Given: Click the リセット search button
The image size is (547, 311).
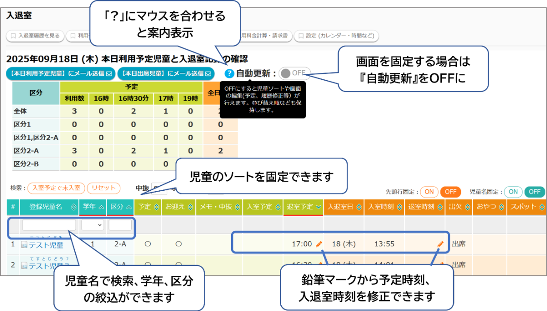Looking at the screenshot, I should [x=103, y=188].
